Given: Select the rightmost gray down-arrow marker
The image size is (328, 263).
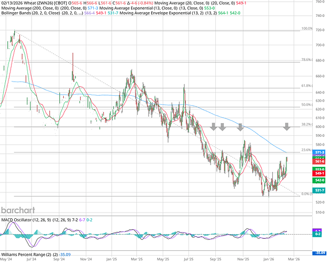Looking at the screenshot, I should [x=287, y=126].
